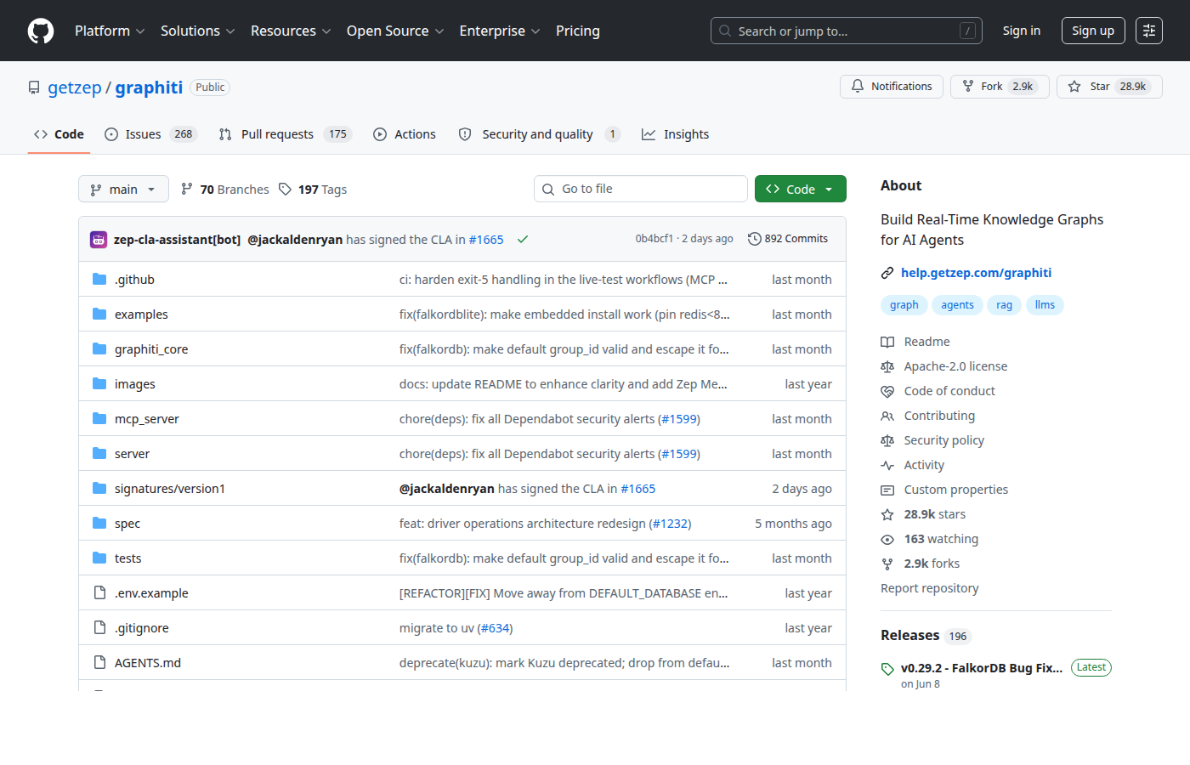
Task: Click the watching eye icon
Action: 887,539
